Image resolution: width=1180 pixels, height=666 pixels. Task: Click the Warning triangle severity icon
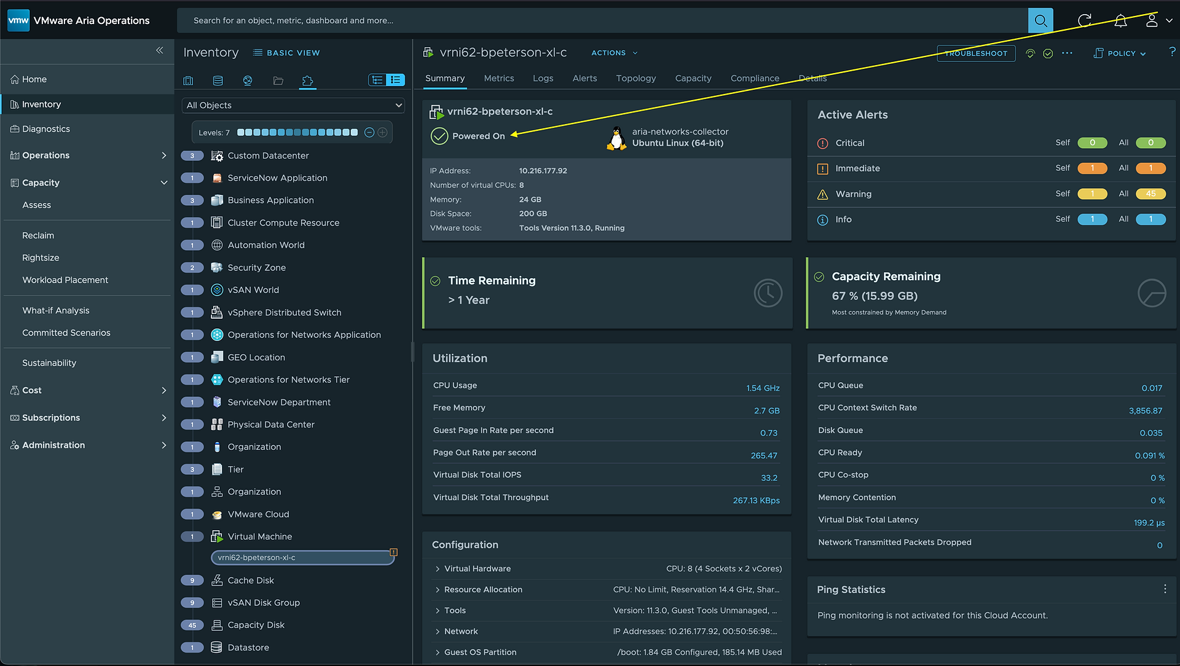[822, 194]
